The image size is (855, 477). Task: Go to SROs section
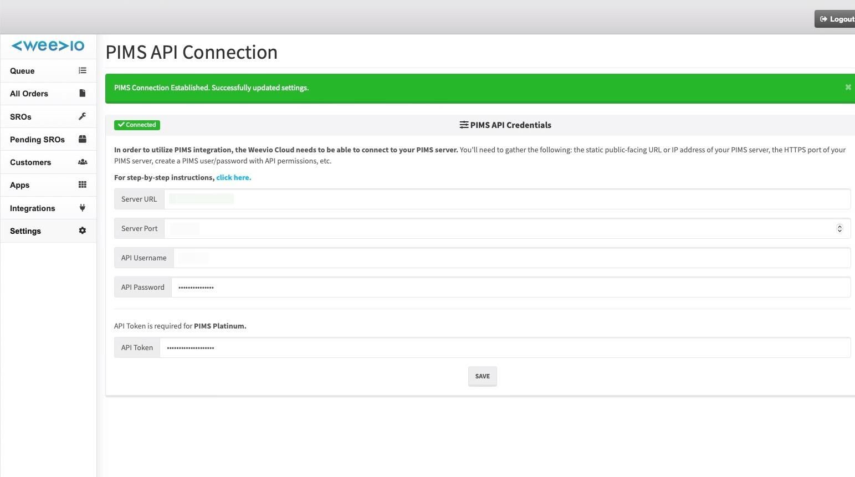click(x=48, y=117)
